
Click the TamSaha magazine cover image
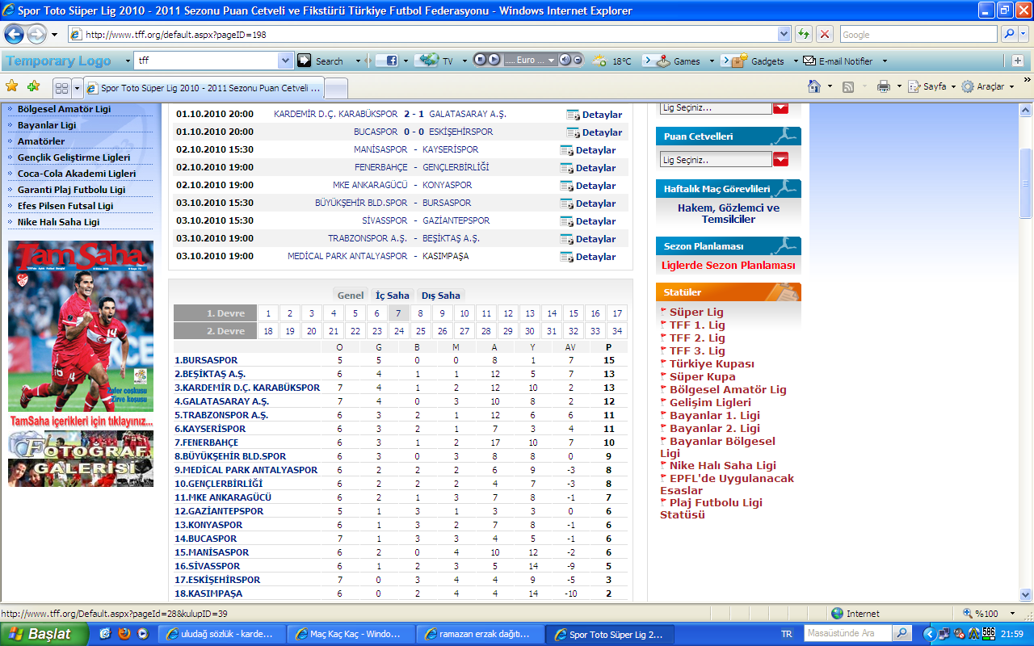tap(80, 326)
